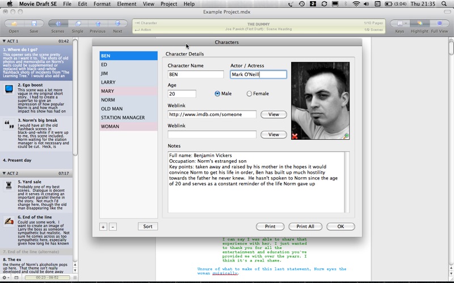Click the Save toolbar icon
This screenshot has width=454, height=283.
tap(34, 24)
